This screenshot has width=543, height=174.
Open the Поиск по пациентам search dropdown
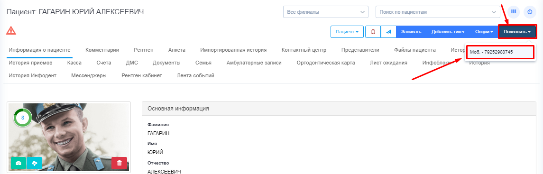click(x=438, y=12)
